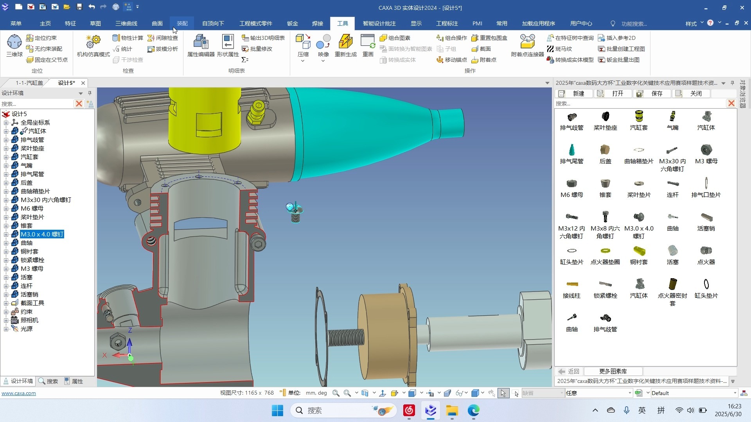
Task: Launch the 属性编辑器 tool
Action: tap(201, 46)
